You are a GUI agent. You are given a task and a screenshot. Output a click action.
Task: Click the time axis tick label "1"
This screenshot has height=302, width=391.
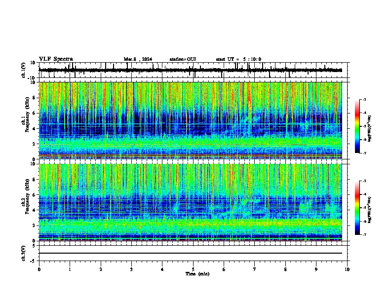70,269
